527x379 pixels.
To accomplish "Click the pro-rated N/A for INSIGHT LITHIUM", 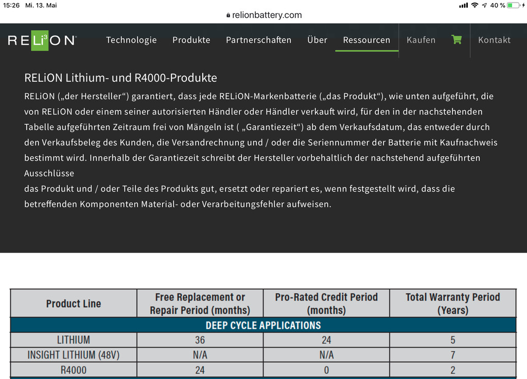I will (326, 355).
